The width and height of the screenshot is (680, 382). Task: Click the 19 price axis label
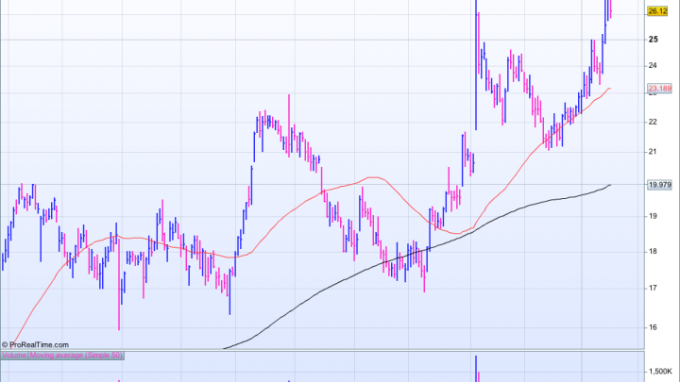point(653,216)
